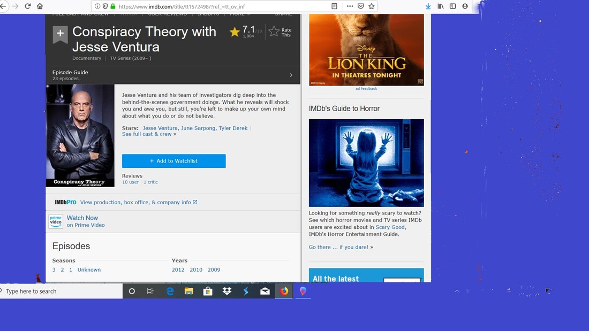Open the blue lightning-bolt taskbar app

tap(246, 291)
